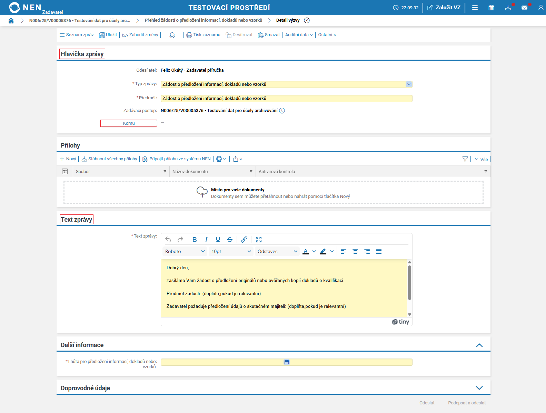Click the home icon in breadcrumb

[x=11, y=21]
